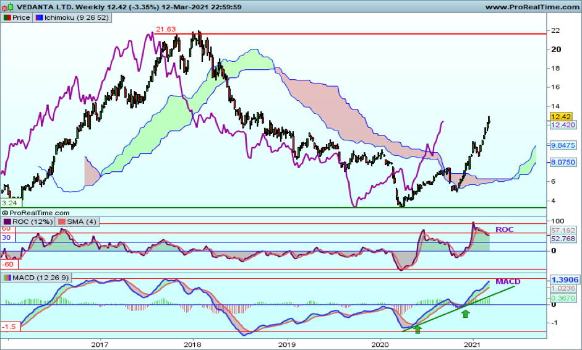Screen dimensions: 582x350
Task: Click the 14 price axis value
Action: click(555, 106)
